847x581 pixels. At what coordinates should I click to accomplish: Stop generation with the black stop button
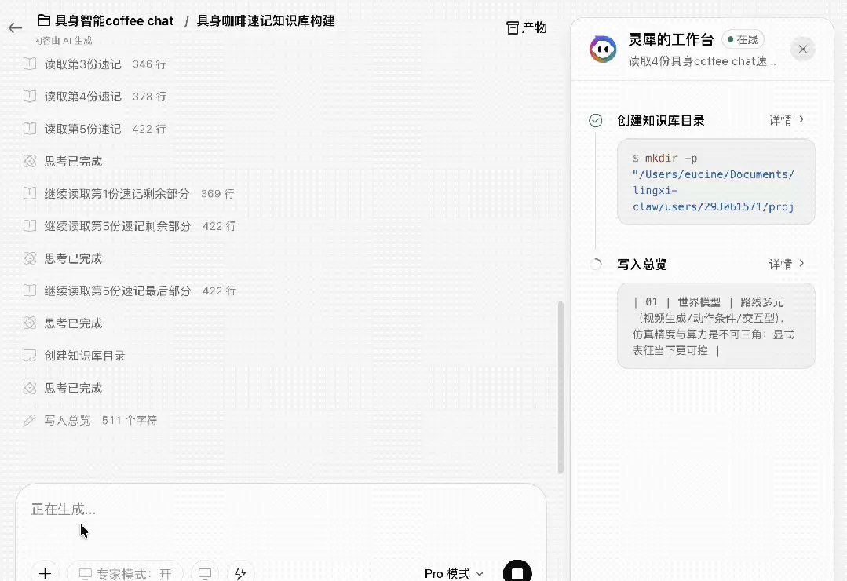coord(517,572)
